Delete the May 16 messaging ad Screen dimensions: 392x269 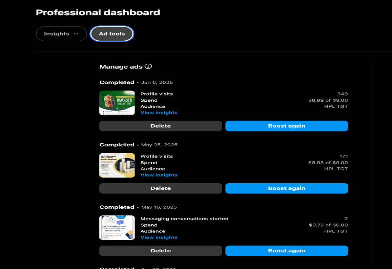tap(160, 250)
